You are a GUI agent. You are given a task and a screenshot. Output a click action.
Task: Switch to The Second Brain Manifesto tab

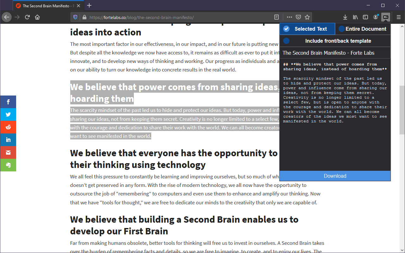coord(48,6)
